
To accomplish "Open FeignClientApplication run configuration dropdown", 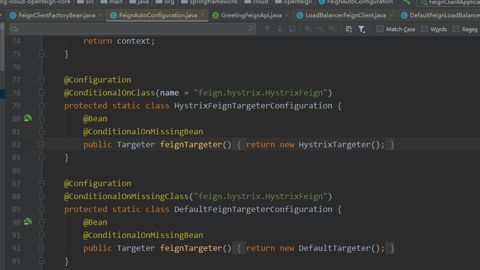I will tap(449, 2).
